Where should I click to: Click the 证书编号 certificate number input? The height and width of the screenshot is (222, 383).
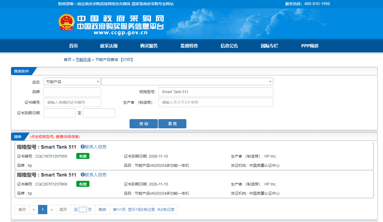point(72,102)
